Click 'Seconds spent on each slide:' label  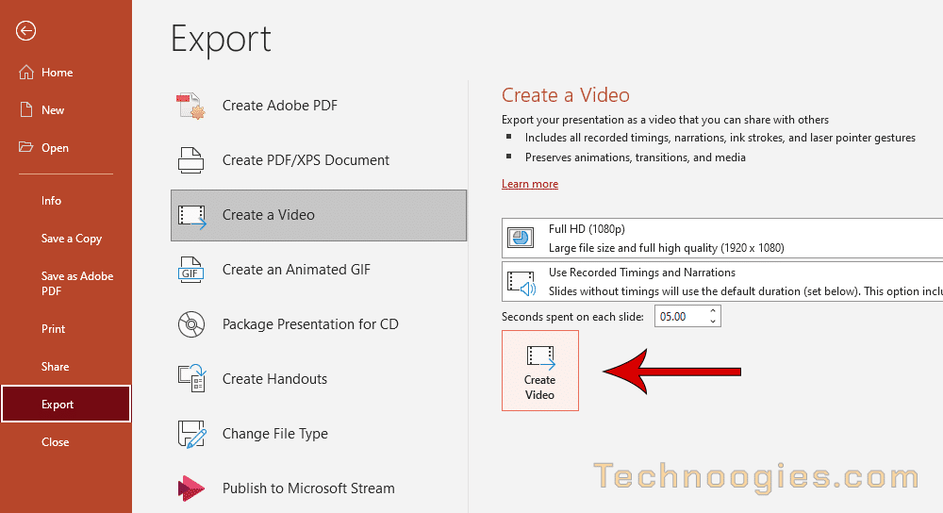572,317
